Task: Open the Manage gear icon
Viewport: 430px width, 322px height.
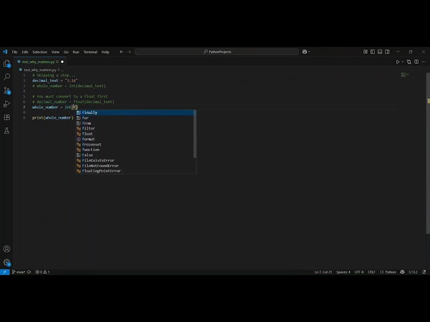Action: click(7, 262)
